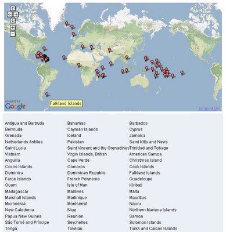Click Vietnam in the list
Screen dimensions: 226x232
pos(13,154)
